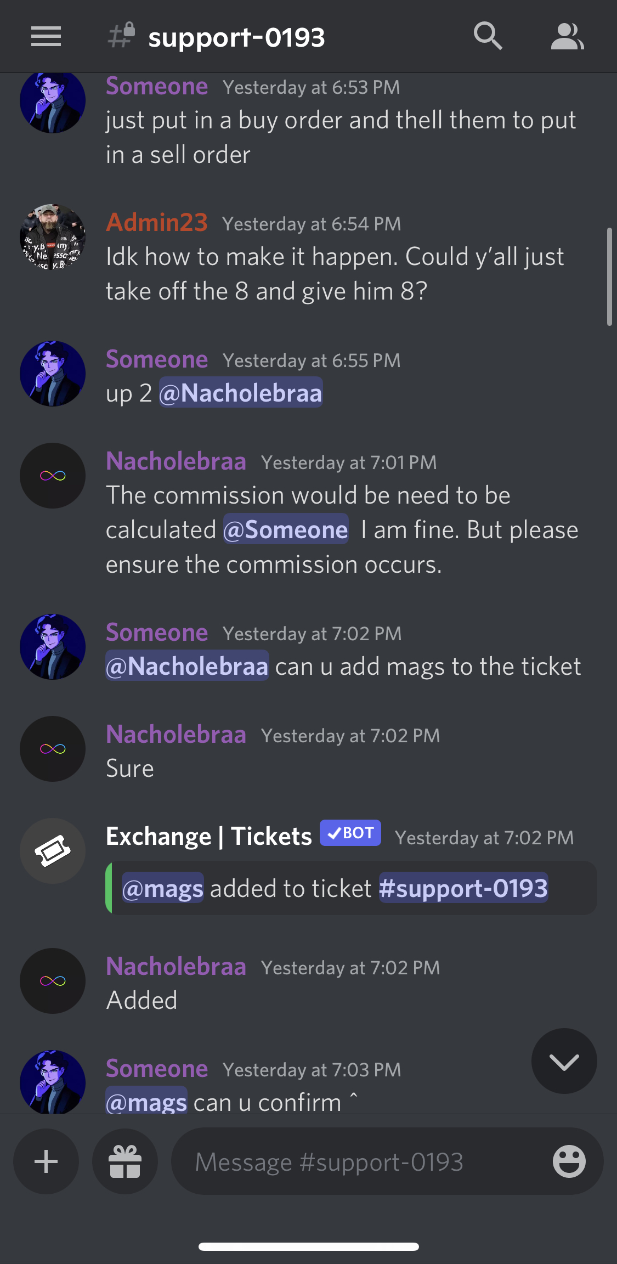Tap the gift Nitro icon
Viewport: 617px width, 1264px height.
[125, 1161]
